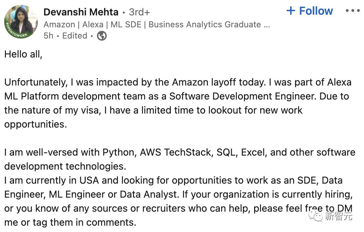Click the line listing Python, AWS TechStack, SQL

pyautogui.click(x=179, y=152)
